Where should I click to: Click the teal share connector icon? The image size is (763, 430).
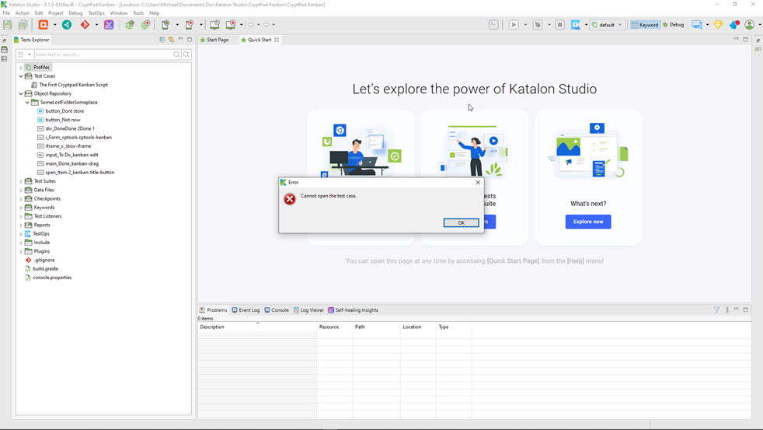coord(67,24)
